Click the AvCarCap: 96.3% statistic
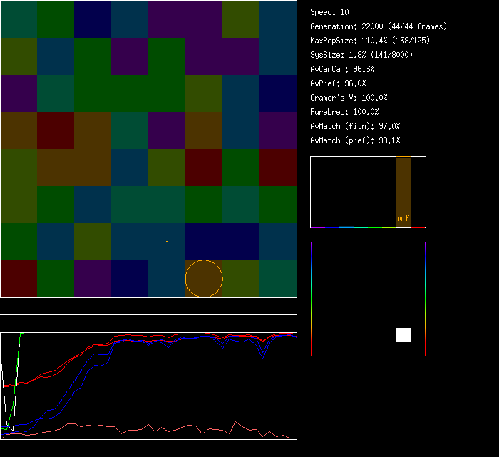499x457 pixels. [342, 69]
